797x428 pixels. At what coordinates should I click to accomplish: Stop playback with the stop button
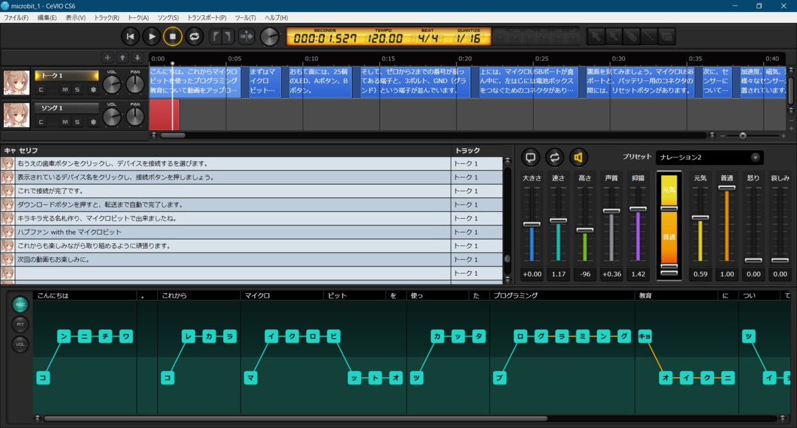pyautogui.click(x=173, y=37)
